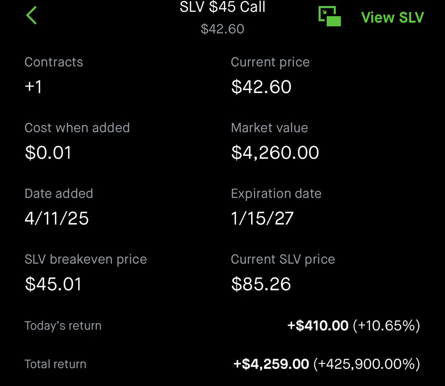The height and width of the screenshot is (386, 445).
Task: Open the View SLV link
Action: click(392, 17)
